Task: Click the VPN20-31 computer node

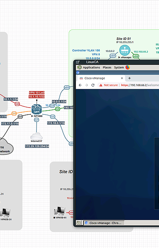Action: point(5,213)
